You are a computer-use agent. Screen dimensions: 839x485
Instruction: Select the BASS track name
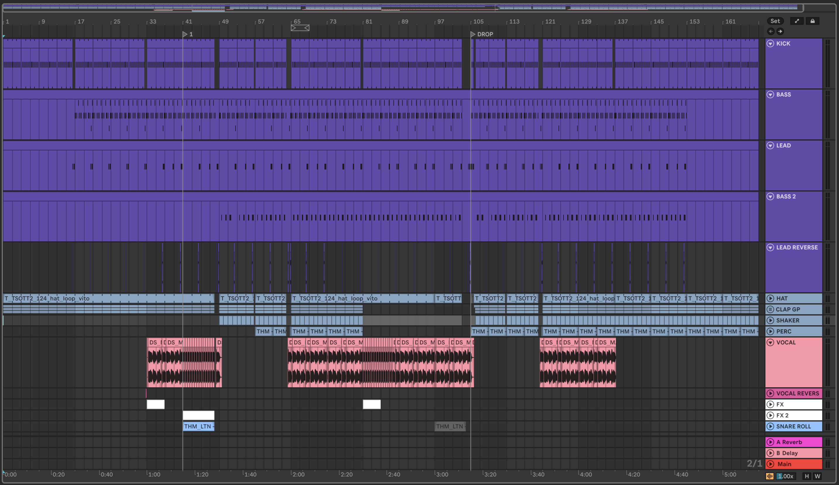(783, 94)
